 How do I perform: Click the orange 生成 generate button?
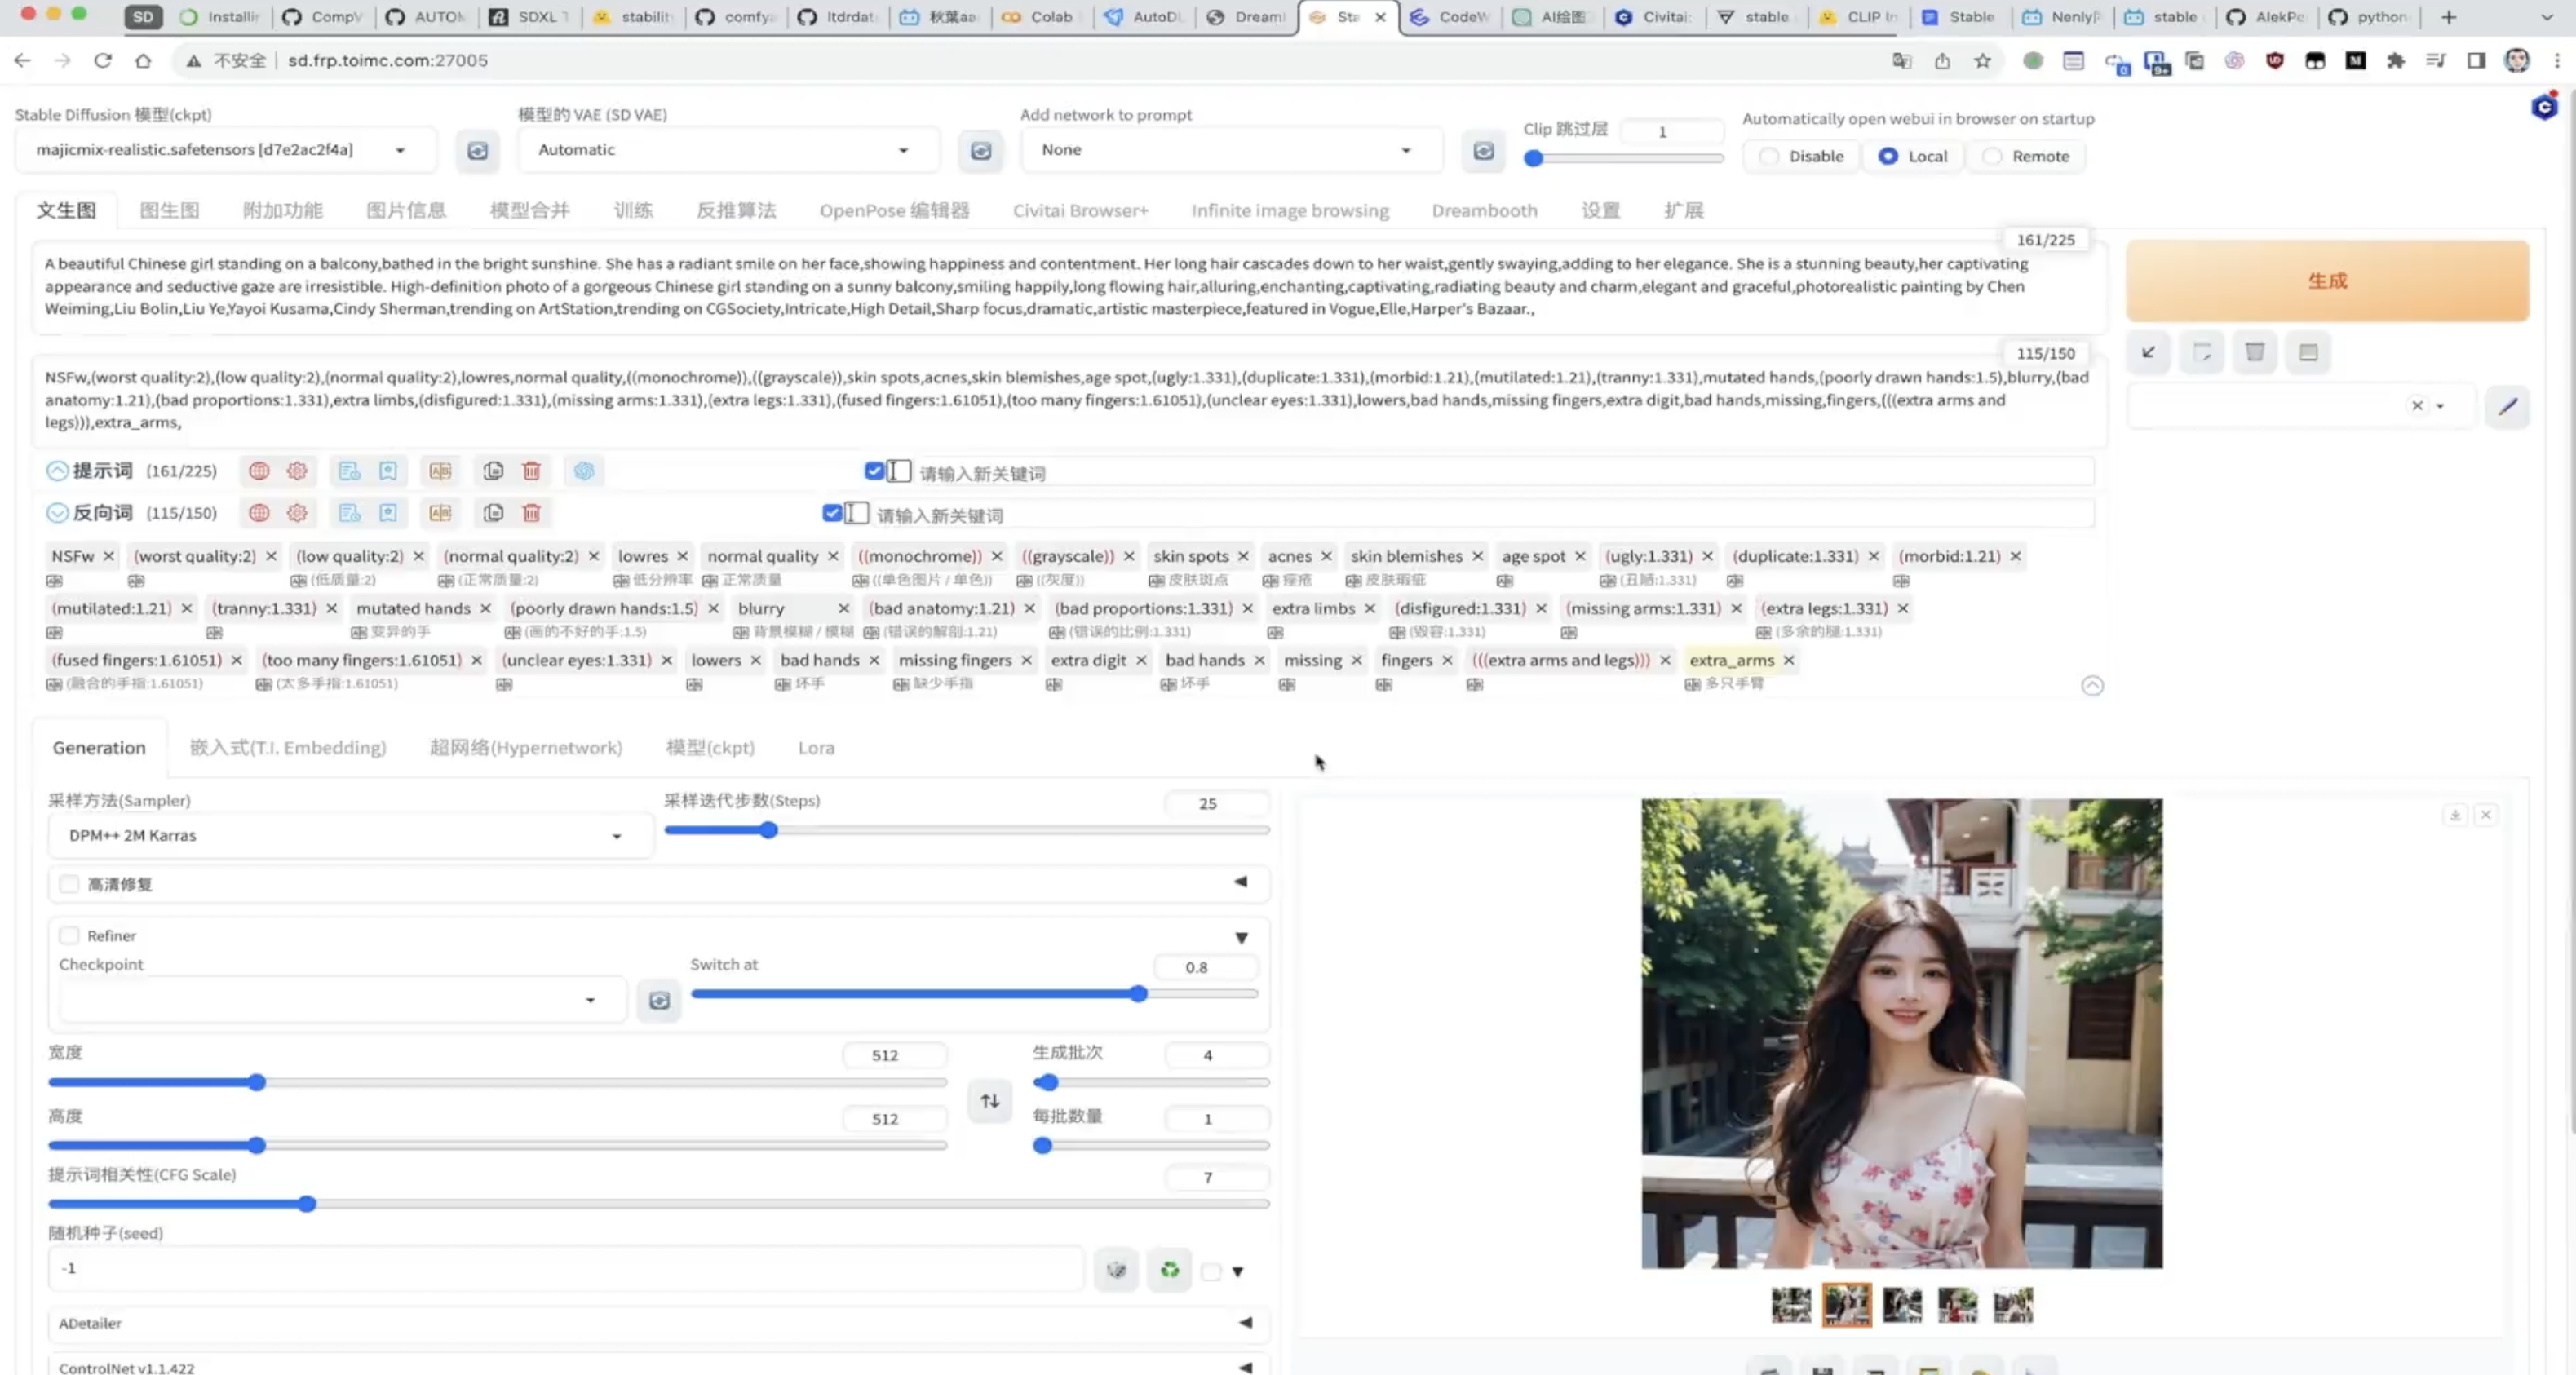(x=2326, y=281)
